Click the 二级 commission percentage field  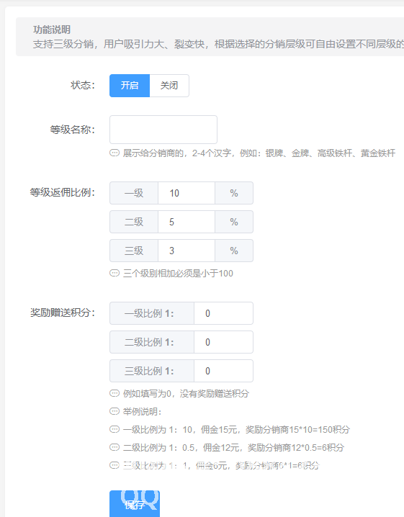[187, 222]
